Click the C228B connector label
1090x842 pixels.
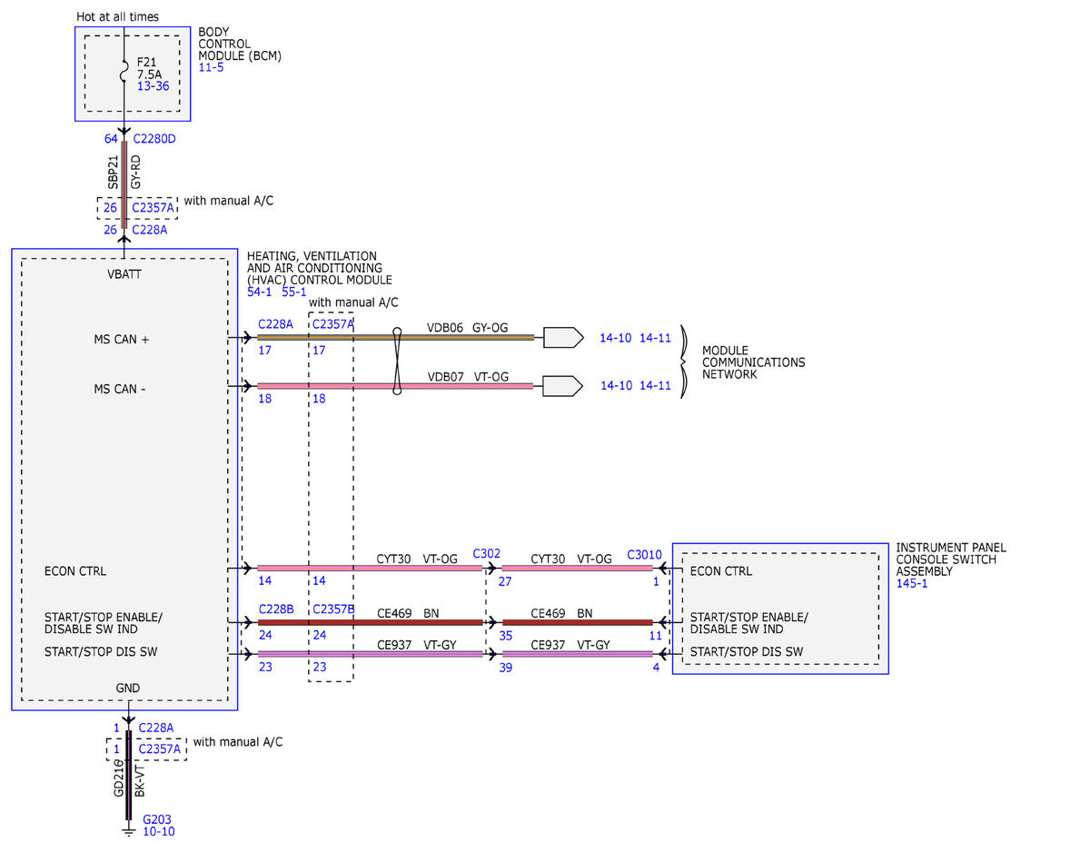click(x=276, y=609)
